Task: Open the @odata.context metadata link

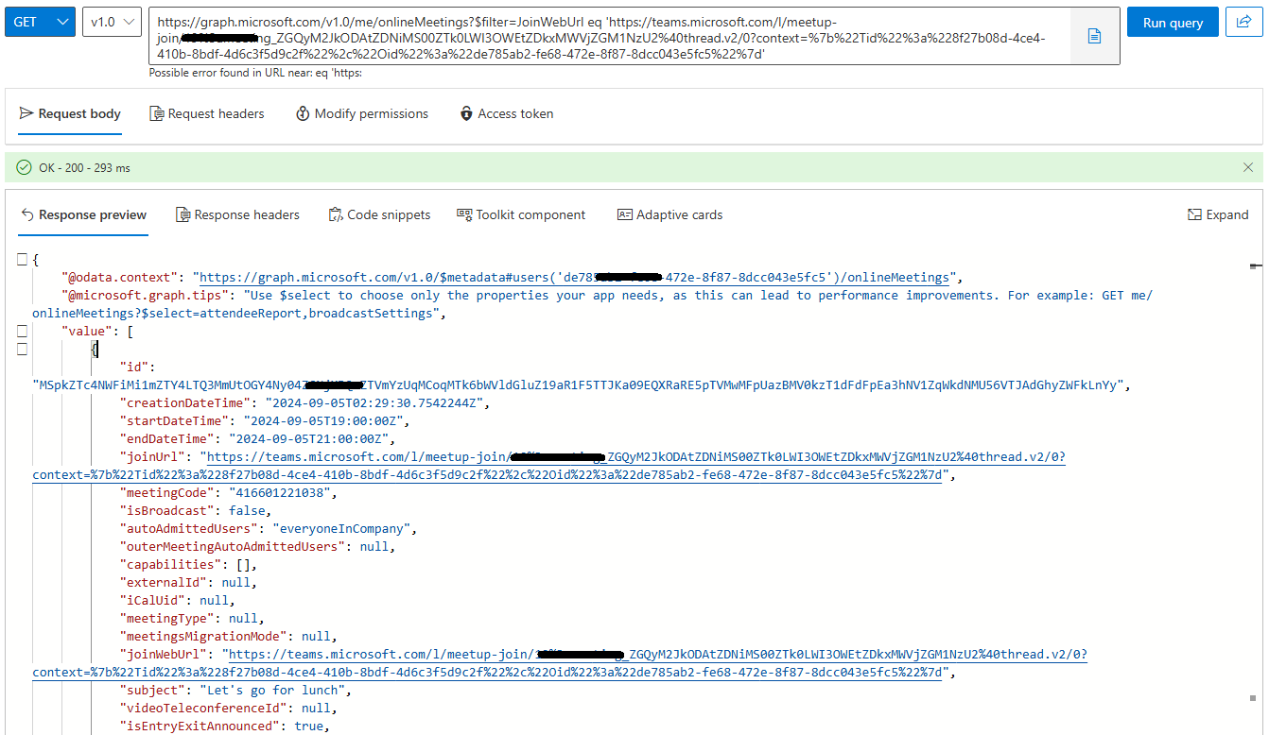Action: pyautogui.click(x=574, y=277)
